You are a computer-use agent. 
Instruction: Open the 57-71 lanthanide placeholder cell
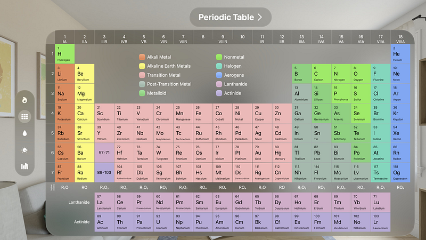[104, 153]
